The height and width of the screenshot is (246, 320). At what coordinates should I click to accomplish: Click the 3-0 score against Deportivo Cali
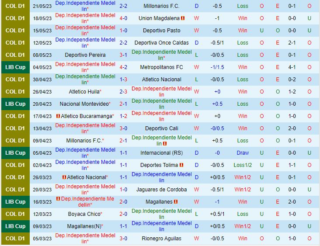click(123, 128)
